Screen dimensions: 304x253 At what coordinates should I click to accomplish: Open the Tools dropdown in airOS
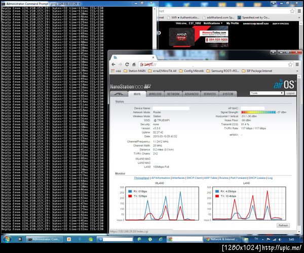pyautogui.click(x=267, y=93)
